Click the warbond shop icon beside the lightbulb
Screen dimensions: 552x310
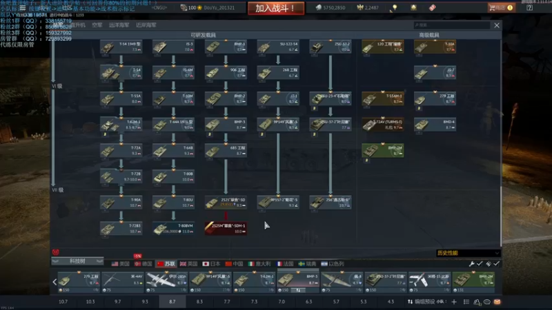pyautogui.click(x=413, y=8)
